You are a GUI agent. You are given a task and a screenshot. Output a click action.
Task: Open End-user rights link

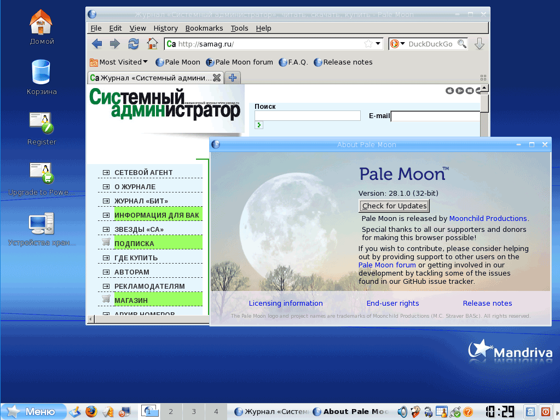(x=392, y=303)
